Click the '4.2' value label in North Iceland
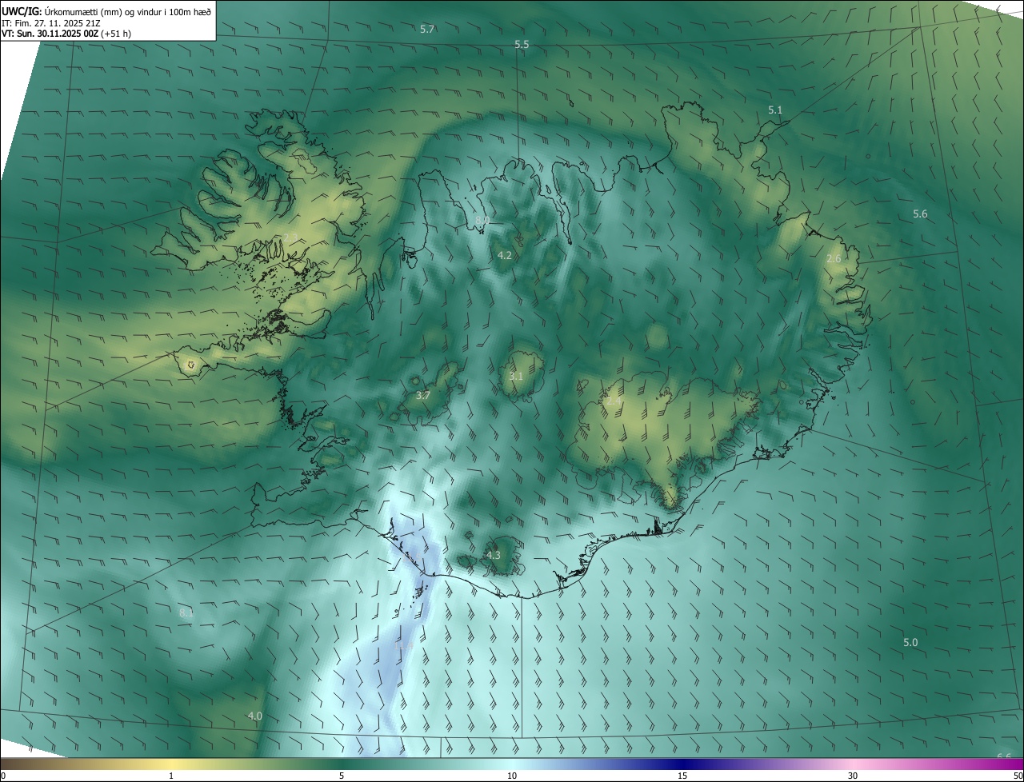1024x782 pixels. 505,255
